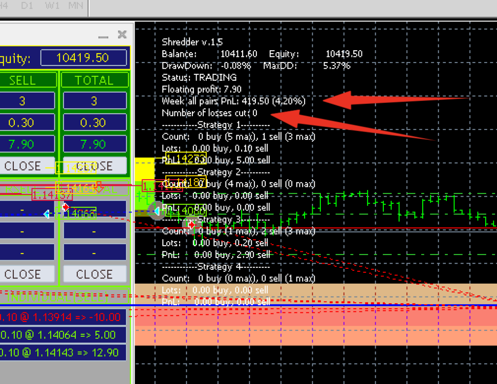
Task: Click DrawDown value -0.08% on chart
Action: [x=236, y=66]
